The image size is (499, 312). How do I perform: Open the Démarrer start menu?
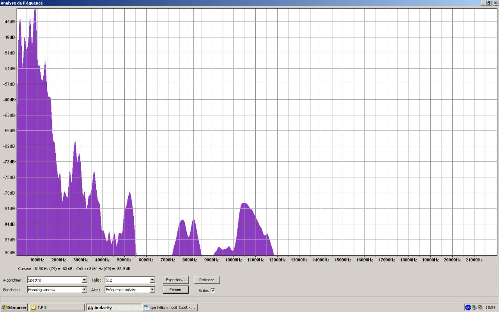pos(14,307)
